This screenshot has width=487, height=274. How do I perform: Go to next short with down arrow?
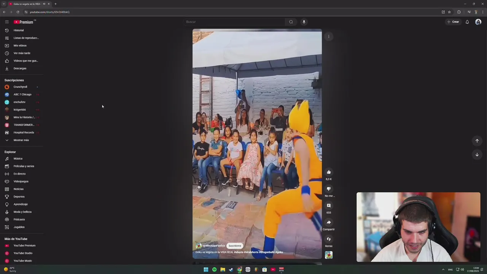pos(477,155)
